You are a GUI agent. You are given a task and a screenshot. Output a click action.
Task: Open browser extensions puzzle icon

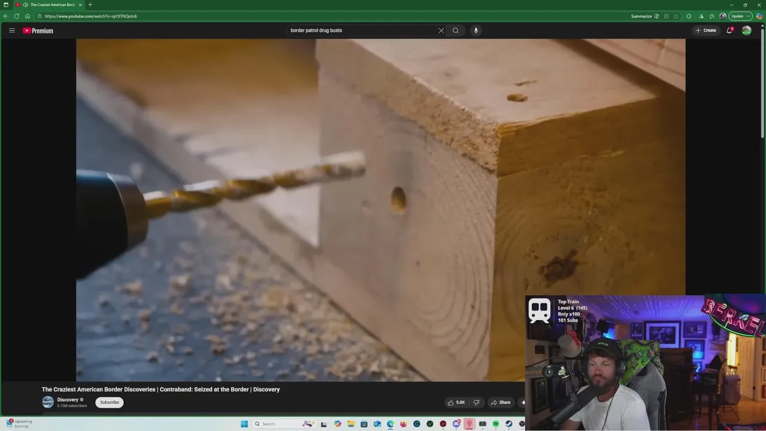[689, 16]
